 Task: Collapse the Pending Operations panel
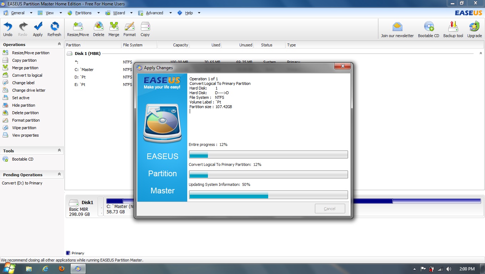pos(59,174)
